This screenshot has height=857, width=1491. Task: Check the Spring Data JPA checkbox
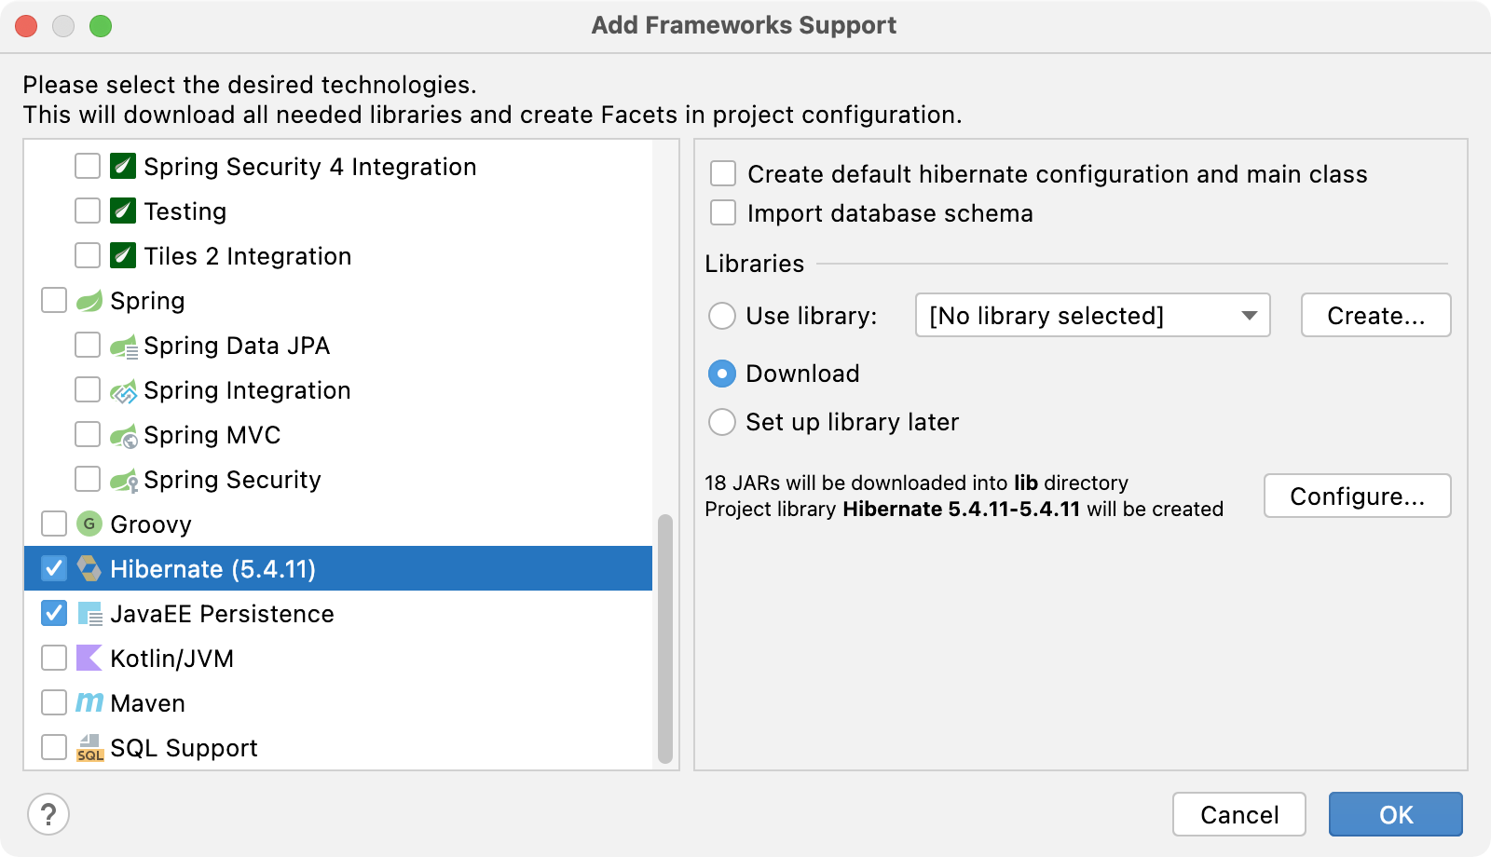(88, 345)
